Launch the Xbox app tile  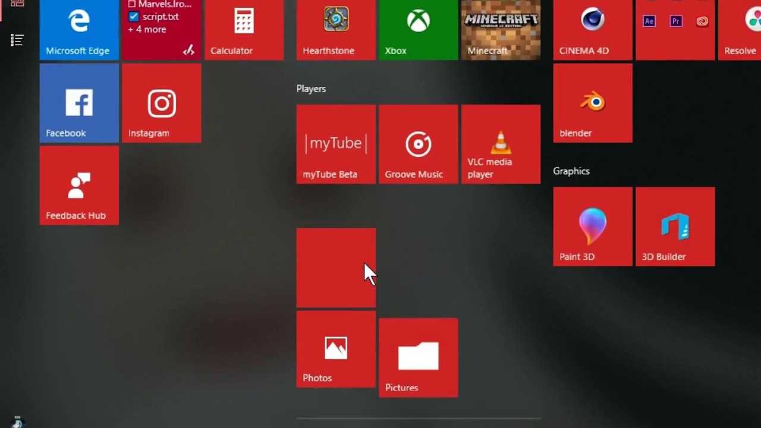click(x=419, y=30)
